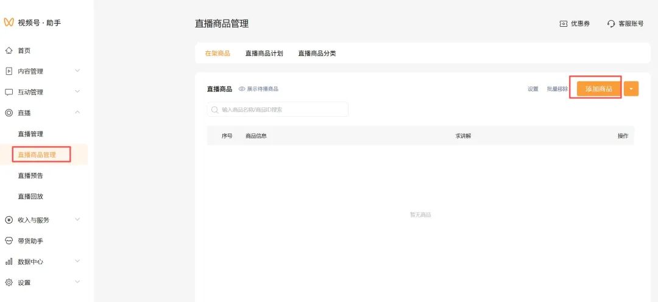Click the 序号 column header
Image resolution: width=658 pixels, height=302 pixels.
pyautogui.click(x=227, y=136)
